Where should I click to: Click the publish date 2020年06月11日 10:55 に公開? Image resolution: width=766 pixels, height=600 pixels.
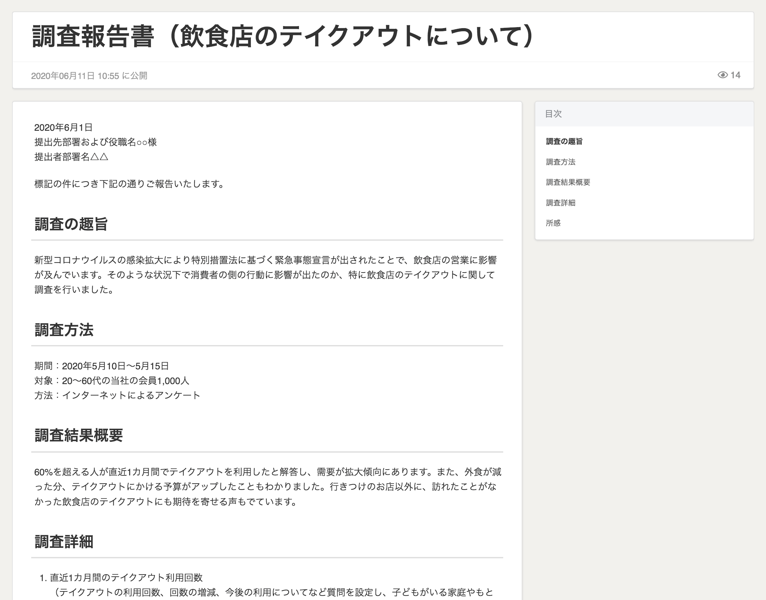89,76
